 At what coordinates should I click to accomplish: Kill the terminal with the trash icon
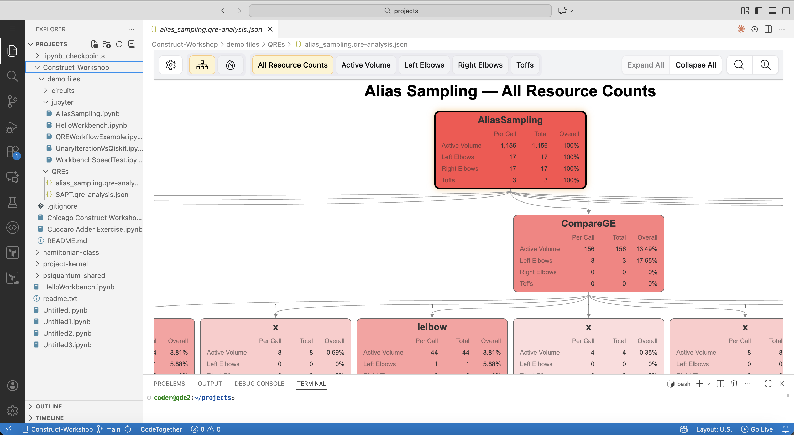pos(734,384)
